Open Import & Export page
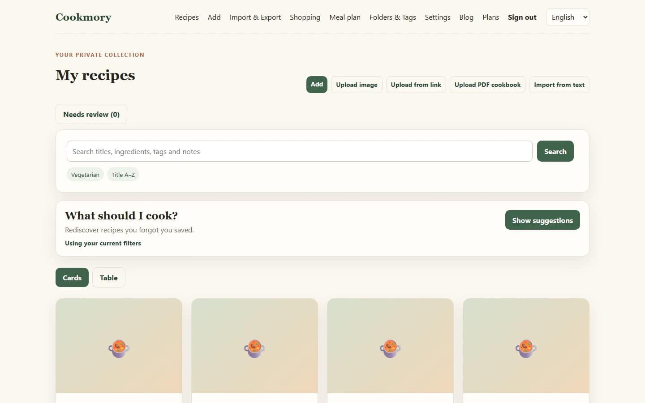 pos(255,17)
